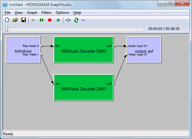Click the GraphStudio application icon in the title bar
The width and height of the screenshot is (192, 139).
(5, 5)
